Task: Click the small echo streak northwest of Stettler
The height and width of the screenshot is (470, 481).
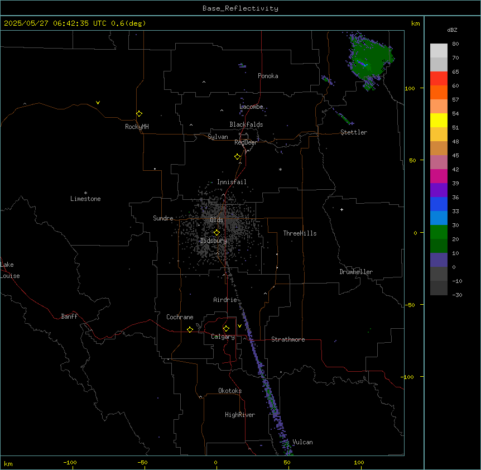Action: click(343, 117)
